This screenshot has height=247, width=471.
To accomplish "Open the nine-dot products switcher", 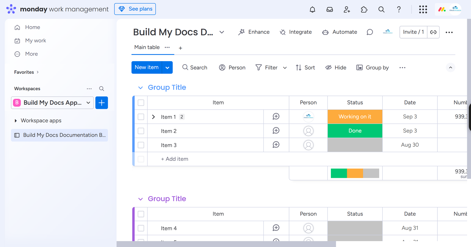I will coord(423,9).
